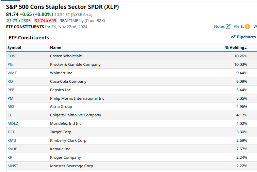Click the 3.30% holding value

pos(242,132)
